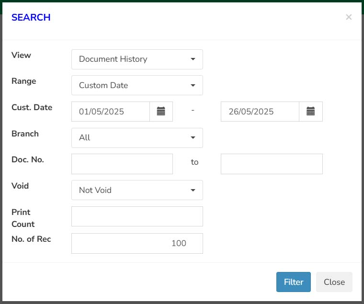Open the Range Custom Date dropdown

pyautogui.click(x=137, y=85)
